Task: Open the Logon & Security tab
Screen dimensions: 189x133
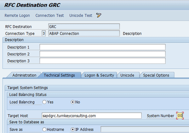Action: (x=99, y=75)
